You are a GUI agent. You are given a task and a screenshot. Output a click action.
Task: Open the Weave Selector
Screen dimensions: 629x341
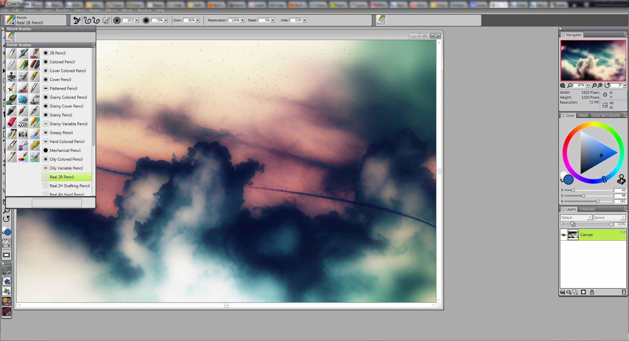click(x=7, y=301)
